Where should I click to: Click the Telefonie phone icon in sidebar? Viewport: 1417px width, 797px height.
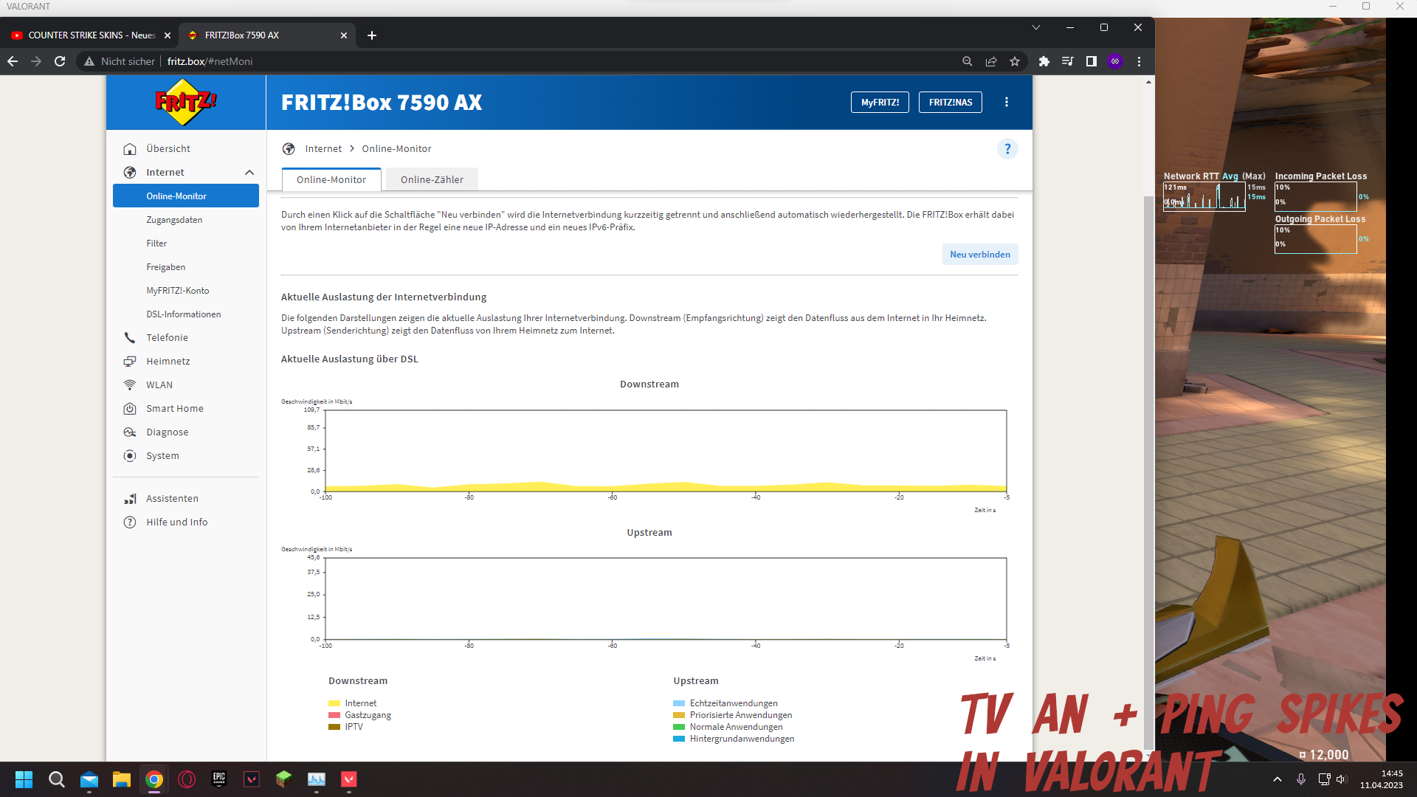pos(130,338)
